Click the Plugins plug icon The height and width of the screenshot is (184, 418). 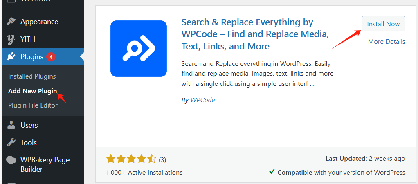point(11,57)
